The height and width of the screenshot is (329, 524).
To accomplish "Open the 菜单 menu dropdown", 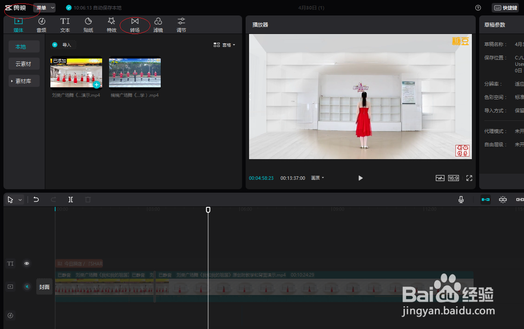I will coord(44,8).
